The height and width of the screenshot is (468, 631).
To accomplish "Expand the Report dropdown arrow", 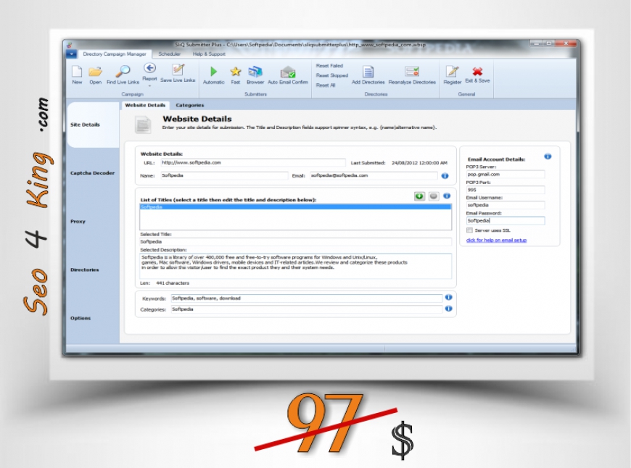I will point(149,85).
